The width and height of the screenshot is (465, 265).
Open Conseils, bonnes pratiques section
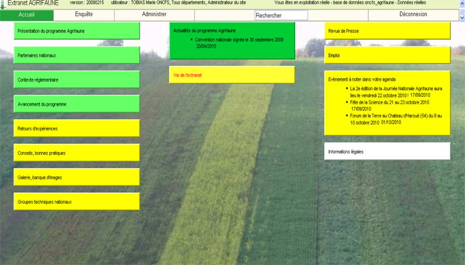pyautogui.click(x=77, y=153)
